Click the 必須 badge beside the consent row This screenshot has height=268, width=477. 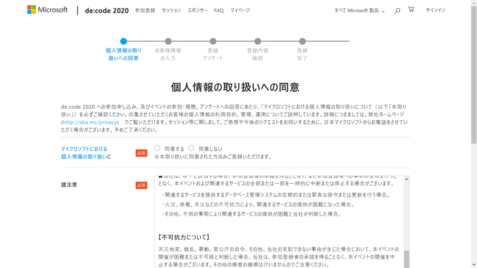click(x=142, y=153)
